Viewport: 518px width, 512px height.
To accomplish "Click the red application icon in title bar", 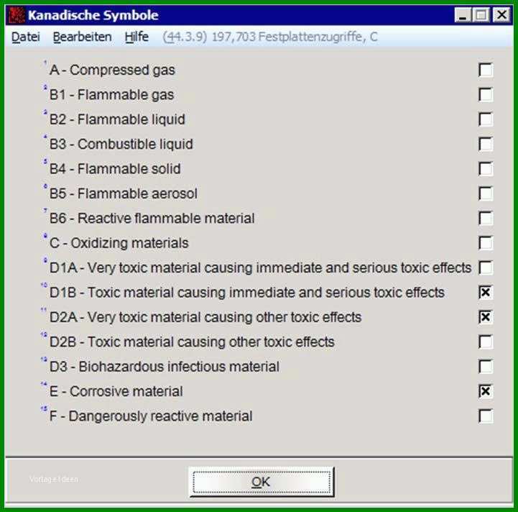I will pyautogui.click(x=17, y=15).
